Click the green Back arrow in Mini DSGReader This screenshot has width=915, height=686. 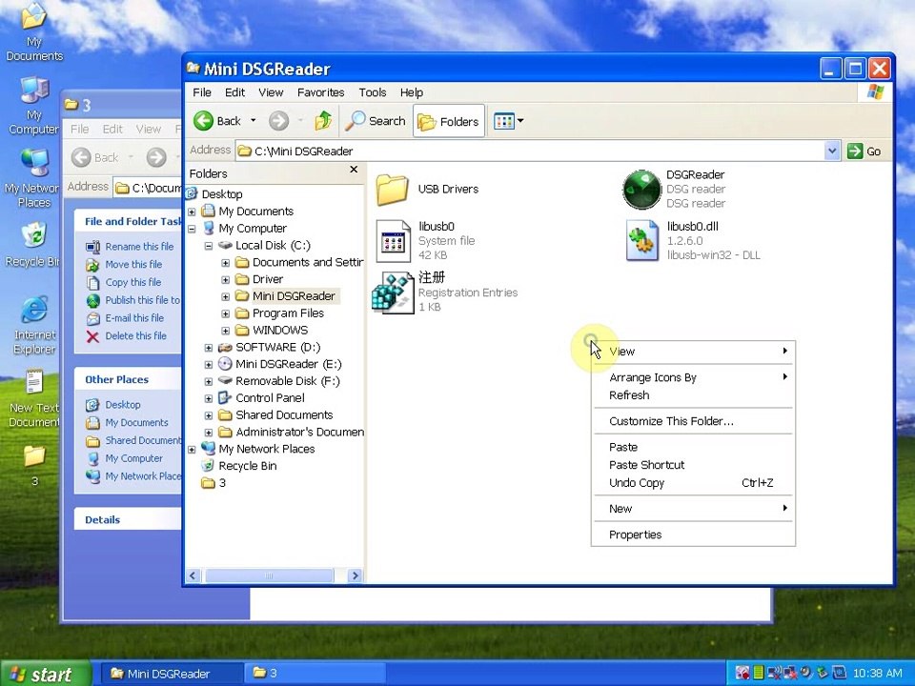pos(203,121)
